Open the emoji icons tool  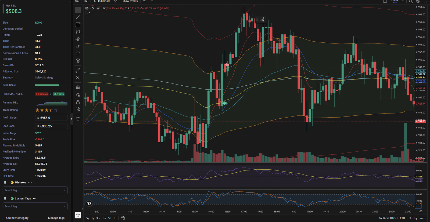click(x=78, y=61)
